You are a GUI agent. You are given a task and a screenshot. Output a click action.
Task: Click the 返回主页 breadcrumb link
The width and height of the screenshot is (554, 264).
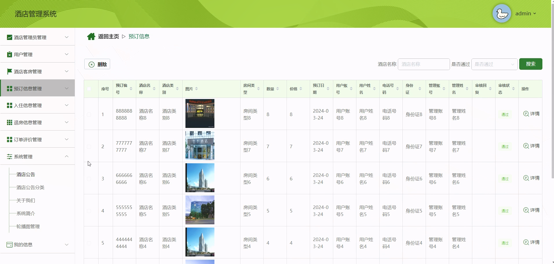(x=108, y=36)
